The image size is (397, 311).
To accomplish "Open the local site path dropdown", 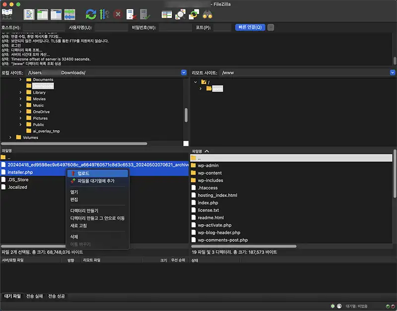I will pos(184,73).
